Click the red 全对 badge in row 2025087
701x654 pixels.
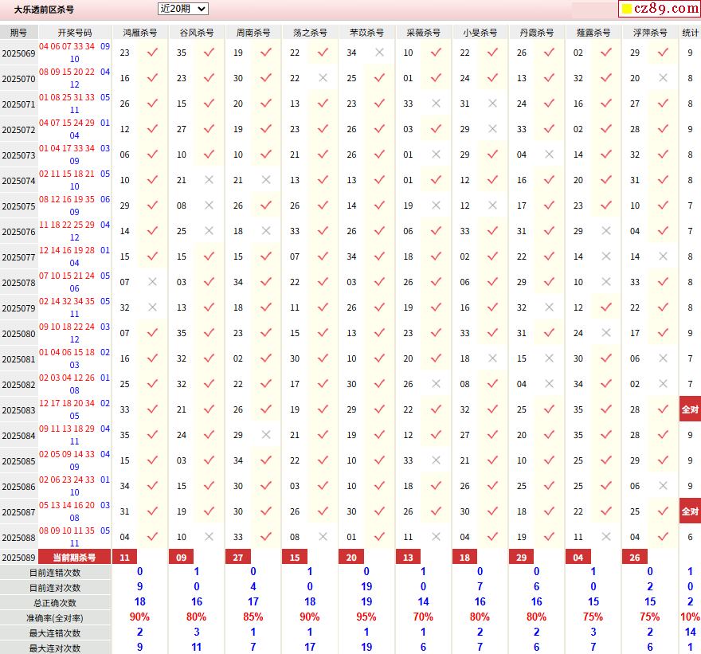(690, 511)
